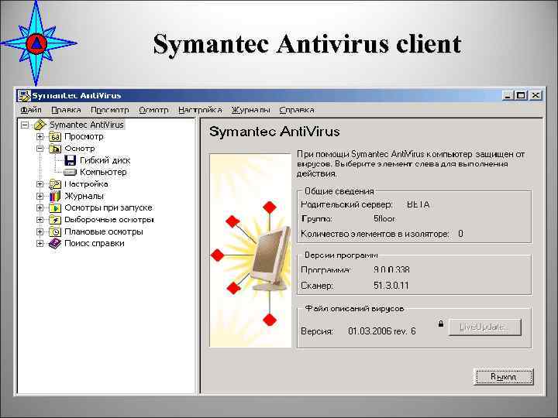Select Плановые осмотры in the tree
This screenshot has height=418, width=558.
pos(104,231)
